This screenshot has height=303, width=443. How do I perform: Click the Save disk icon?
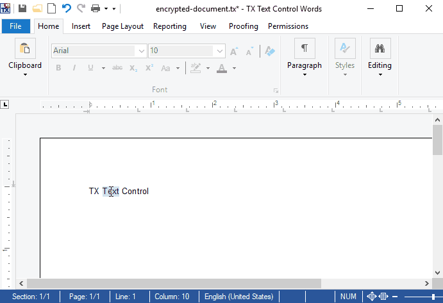(22, 9)
